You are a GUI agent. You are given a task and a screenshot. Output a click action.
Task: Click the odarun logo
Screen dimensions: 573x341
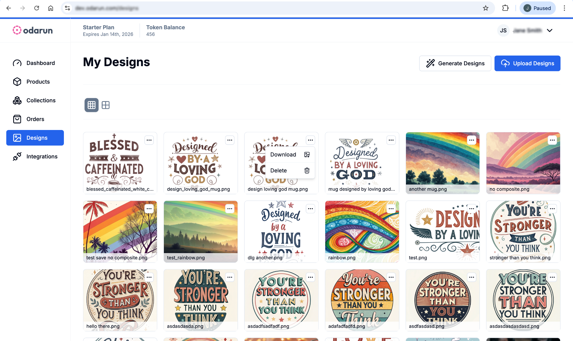click(33, 30)
